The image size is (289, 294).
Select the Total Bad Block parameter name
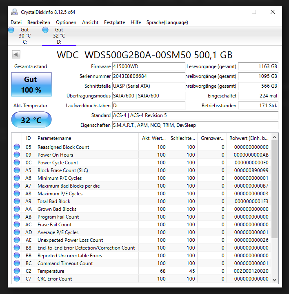(x=54, y=201)
